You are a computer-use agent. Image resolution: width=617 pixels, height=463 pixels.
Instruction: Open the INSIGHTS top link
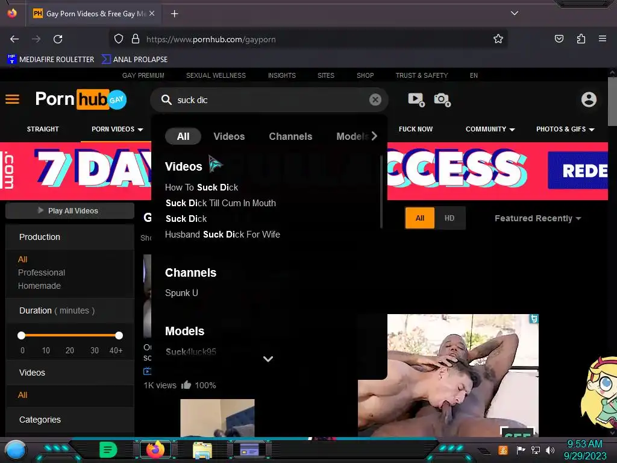pos(282,75)
